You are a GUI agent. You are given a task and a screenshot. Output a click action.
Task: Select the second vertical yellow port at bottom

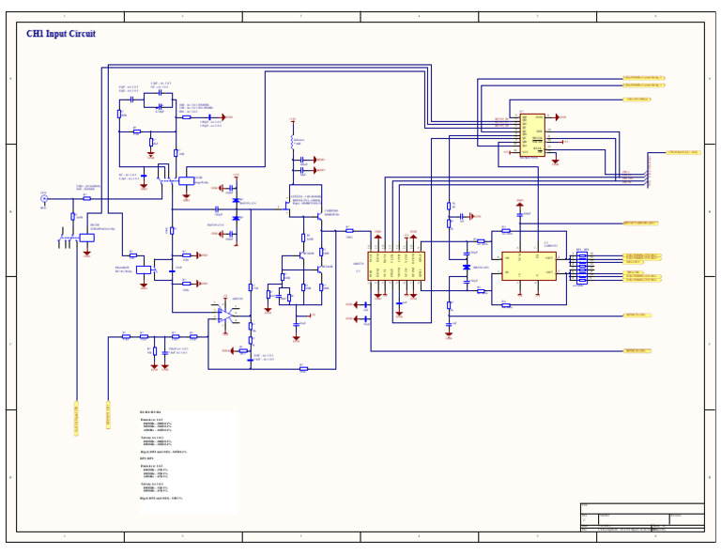[108, 415]
